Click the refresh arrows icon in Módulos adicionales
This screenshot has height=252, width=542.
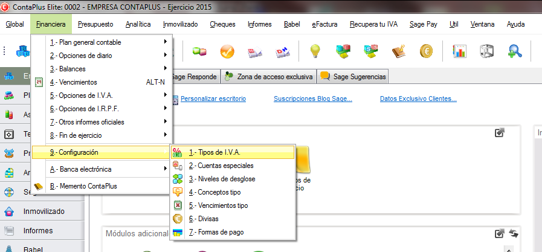pyautogui.click(x=514, y=234)
